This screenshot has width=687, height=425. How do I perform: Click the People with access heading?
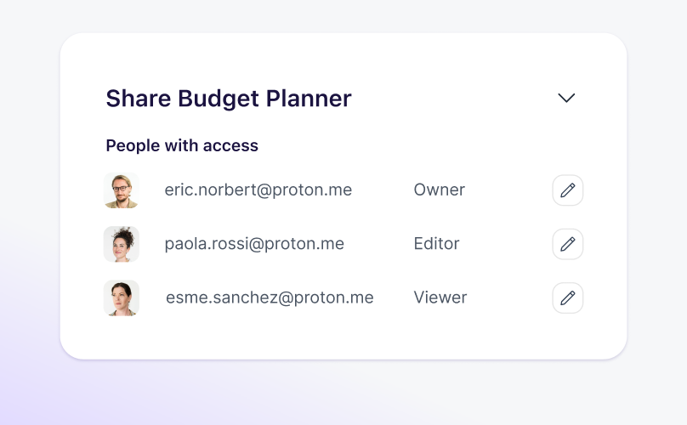[x=182, y=145]
